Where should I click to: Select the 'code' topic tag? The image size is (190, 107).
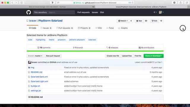tap(30, 40)
